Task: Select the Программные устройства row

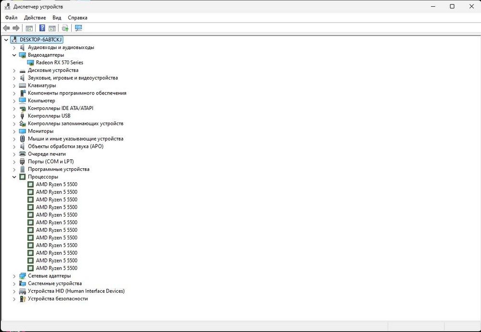Action: (59, 169)
